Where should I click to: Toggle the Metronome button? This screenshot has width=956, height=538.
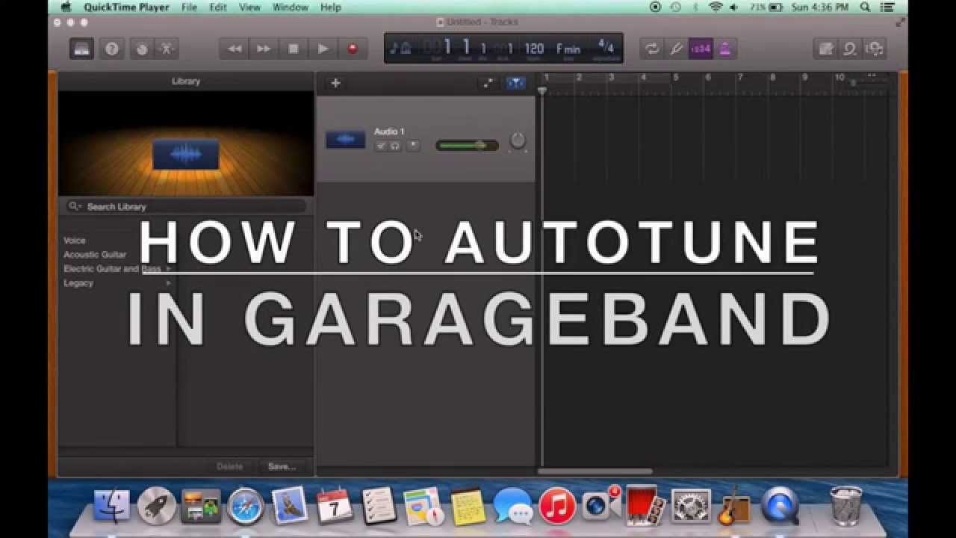click(x=724, y=49)
